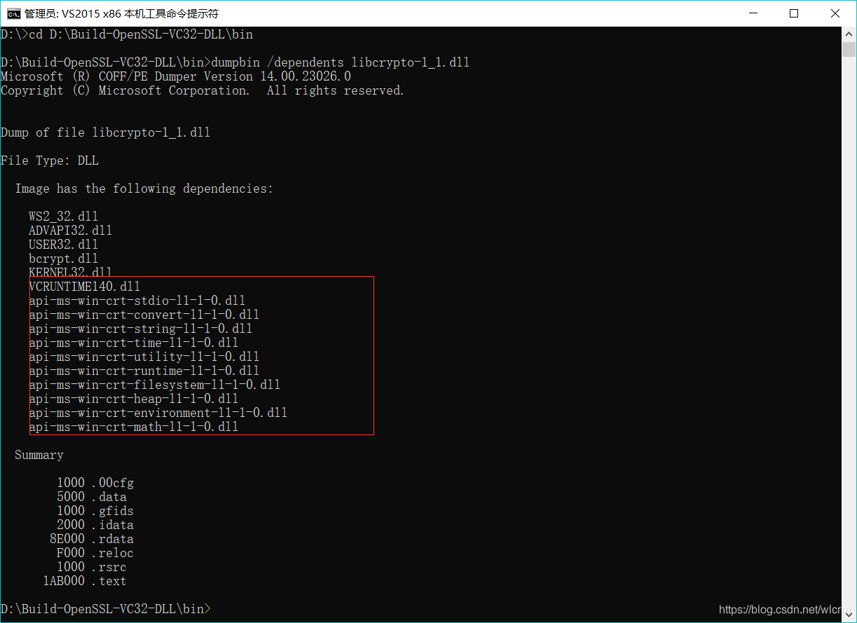Click the '1AB000 .text' section row
Viewport: 857px width, 623px height.
tap(85, 581)
